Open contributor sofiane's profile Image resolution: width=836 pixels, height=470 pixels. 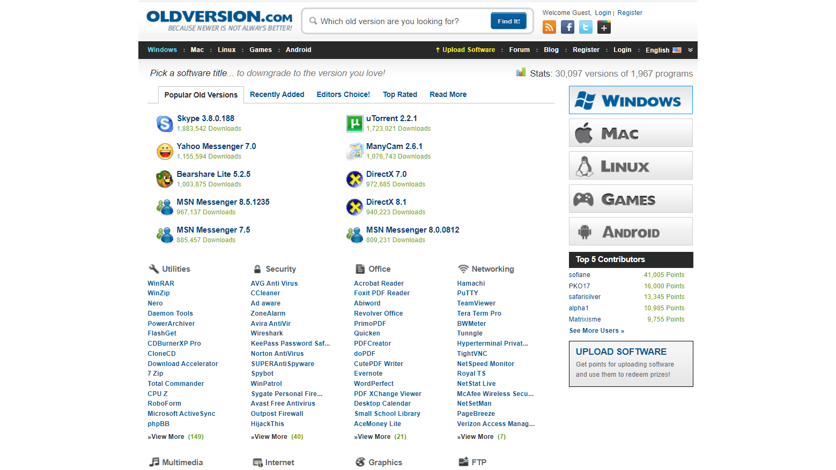pyautogui.click(x=580, y=275)
